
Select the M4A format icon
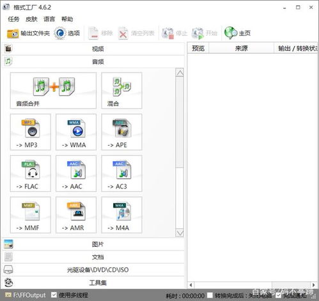click(x=121, y=215)
